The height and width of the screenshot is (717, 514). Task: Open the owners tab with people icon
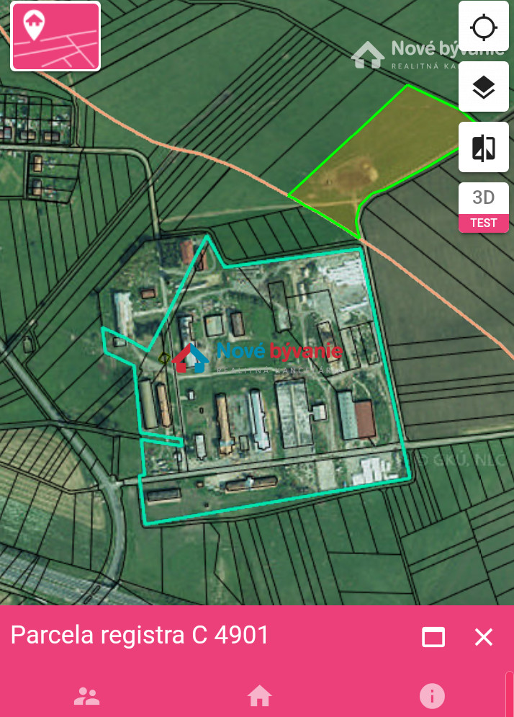click(87, 696)
